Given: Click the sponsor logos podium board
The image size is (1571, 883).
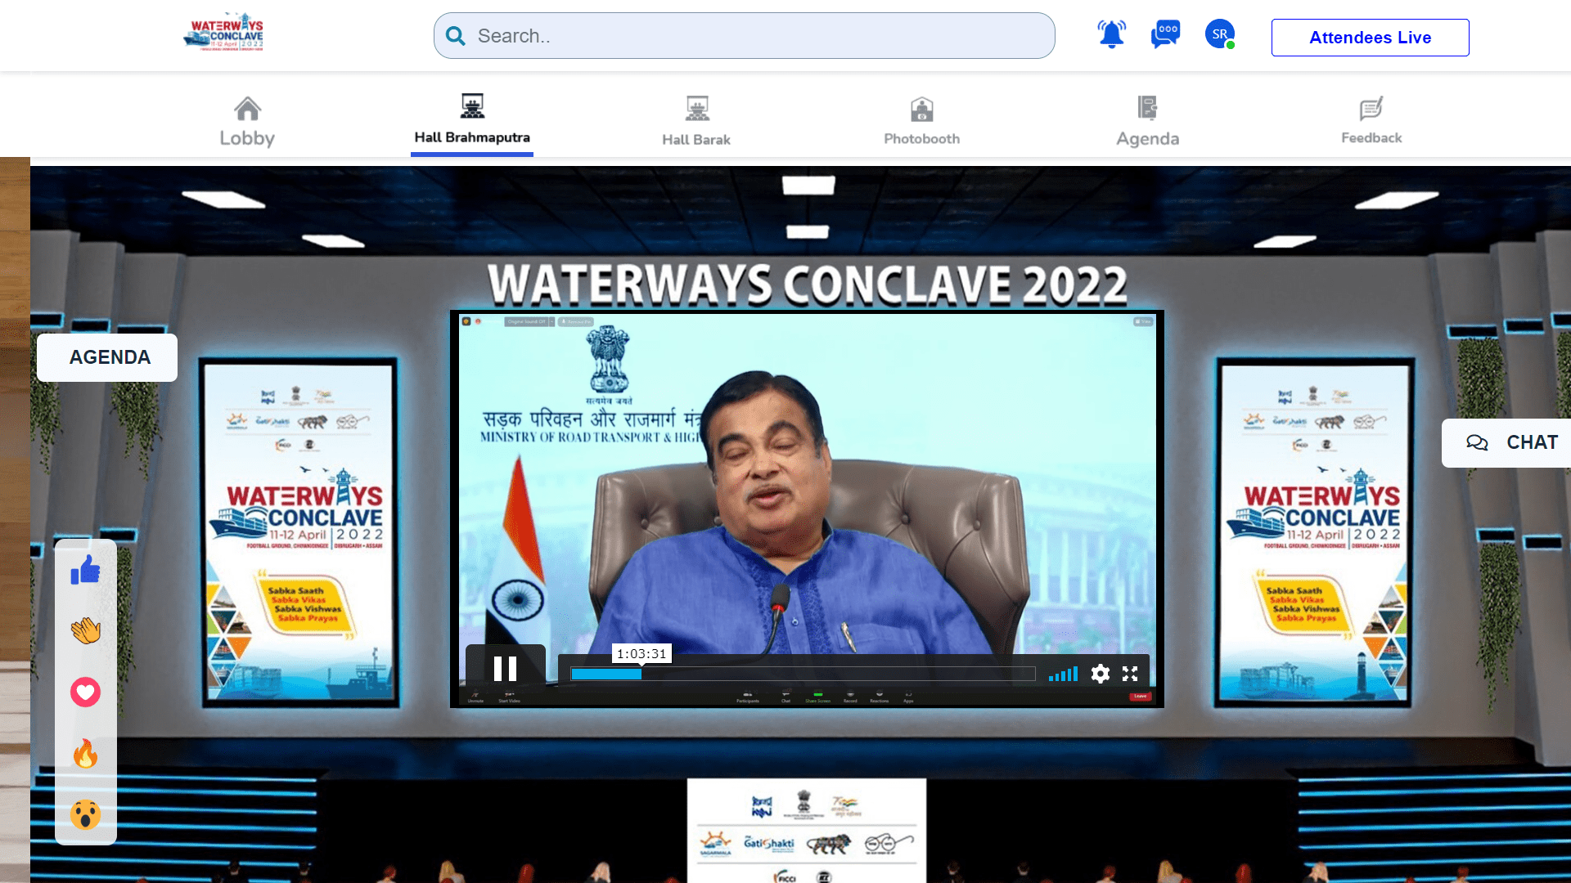Looking at the screenshot, I should tap(807, 830).
